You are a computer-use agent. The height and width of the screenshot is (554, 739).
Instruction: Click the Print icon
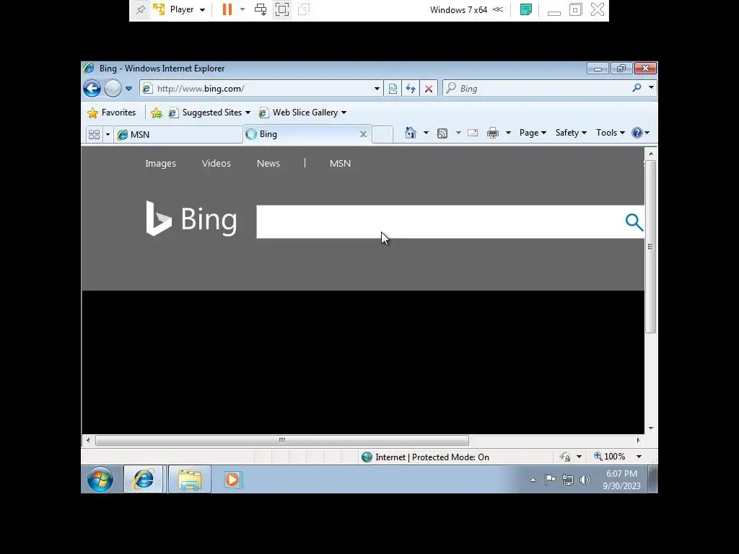tap(492, 133)
